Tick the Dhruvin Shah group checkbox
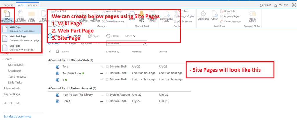 coord(68,60)
